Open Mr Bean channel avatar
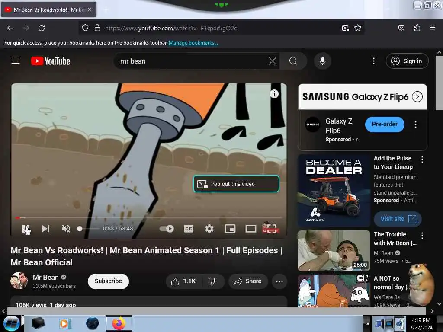The height and width of the screenshot is (332, 443). pyautogui.click(x=19, y=281)
